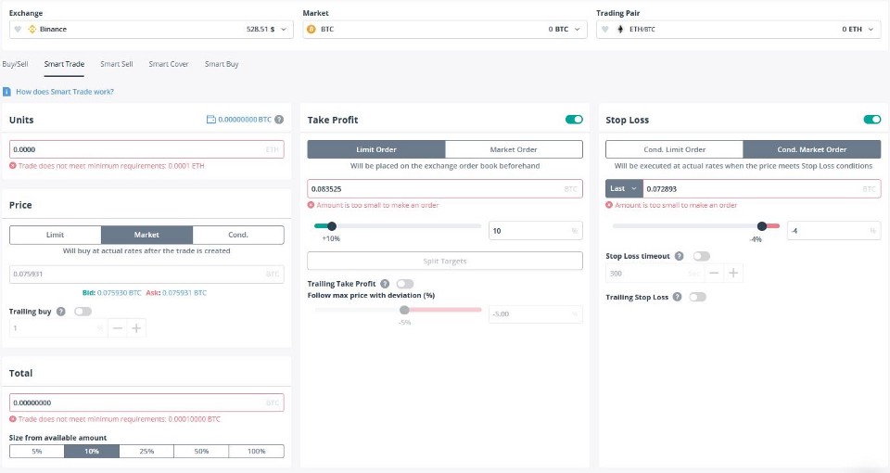
Task: Click the info icon beside Smart Trade help
Action: 6,92
